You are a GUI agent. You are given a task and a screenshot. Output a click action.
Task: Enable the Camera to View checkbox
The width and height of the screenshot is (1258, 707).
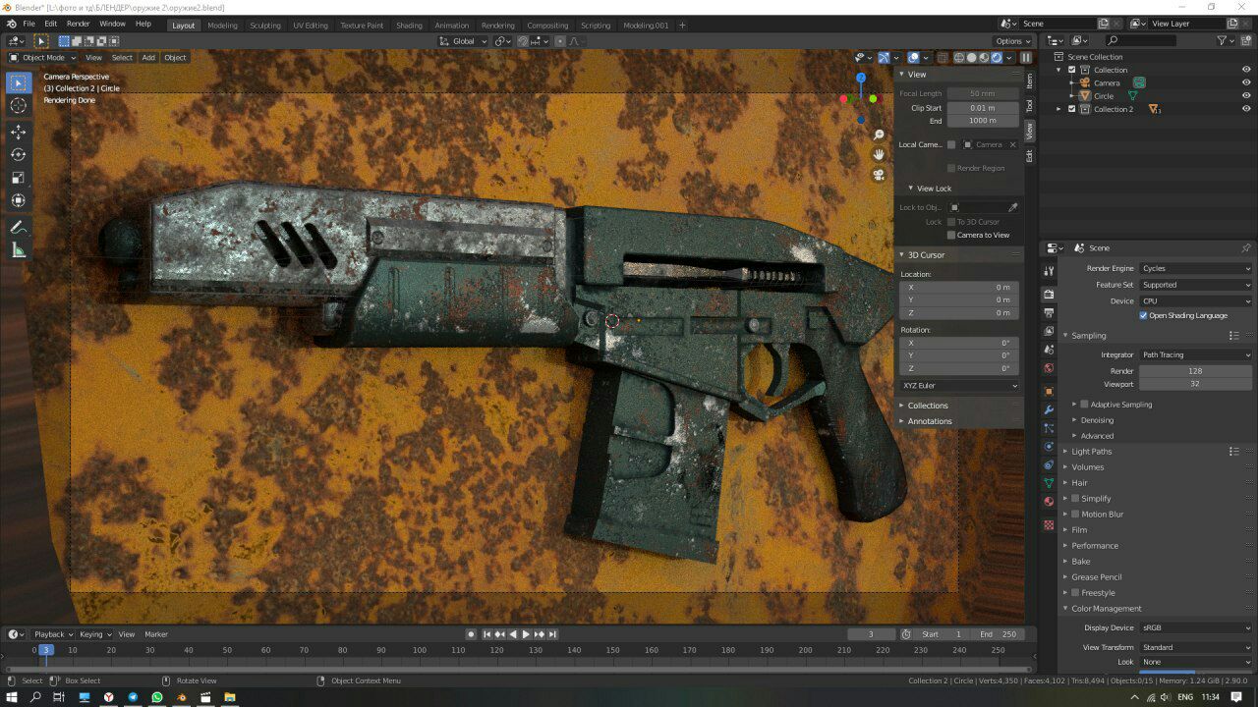[951, 236]
